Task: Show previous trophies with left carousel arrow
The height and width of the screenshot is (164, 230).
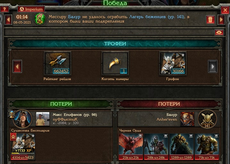Action: [17, 66]
